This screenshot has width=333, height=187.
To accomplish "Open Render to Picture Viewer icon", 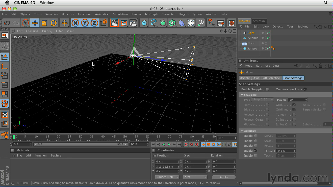I will [x=124, y=23].
